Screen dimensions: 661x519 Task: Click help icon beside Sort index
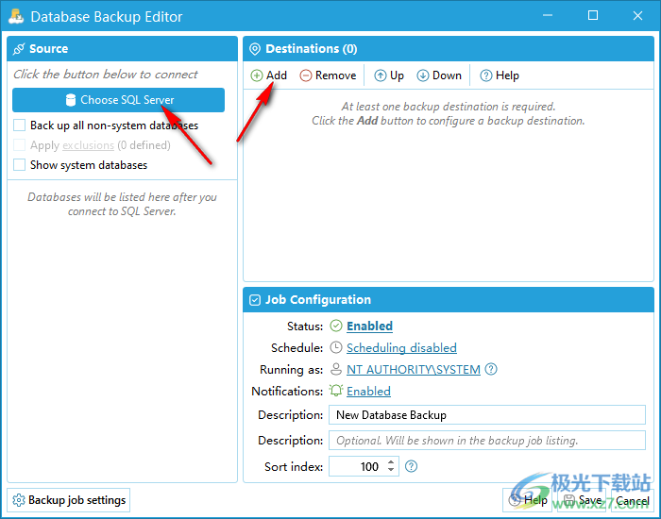tap(411, 466)
